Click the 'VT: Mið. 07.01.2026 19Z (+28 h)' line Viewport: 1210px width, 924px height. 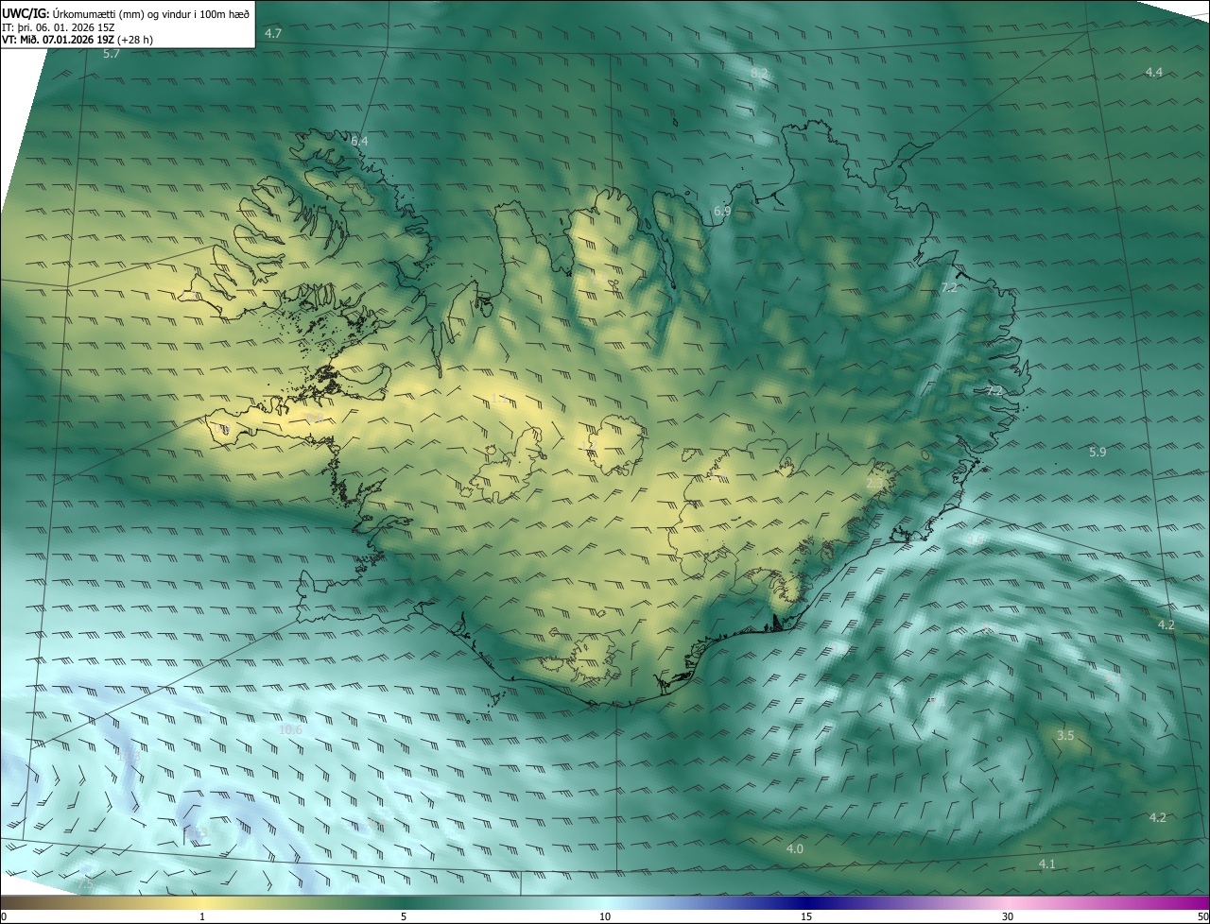coord(78,40)
